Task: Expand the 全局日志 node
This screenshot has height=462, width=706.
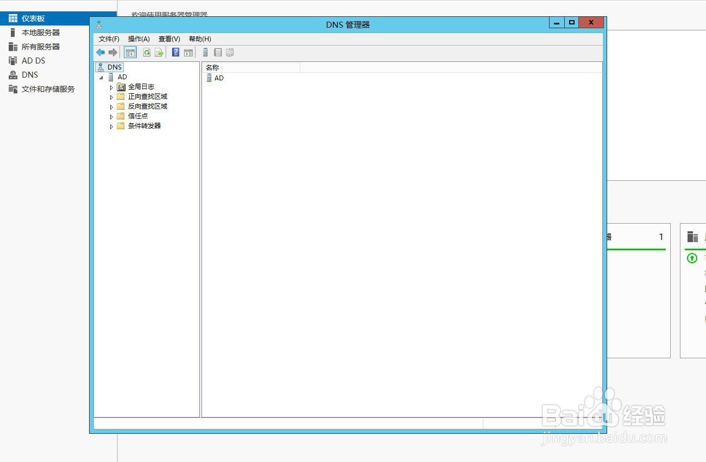Action: click(111, 87)
